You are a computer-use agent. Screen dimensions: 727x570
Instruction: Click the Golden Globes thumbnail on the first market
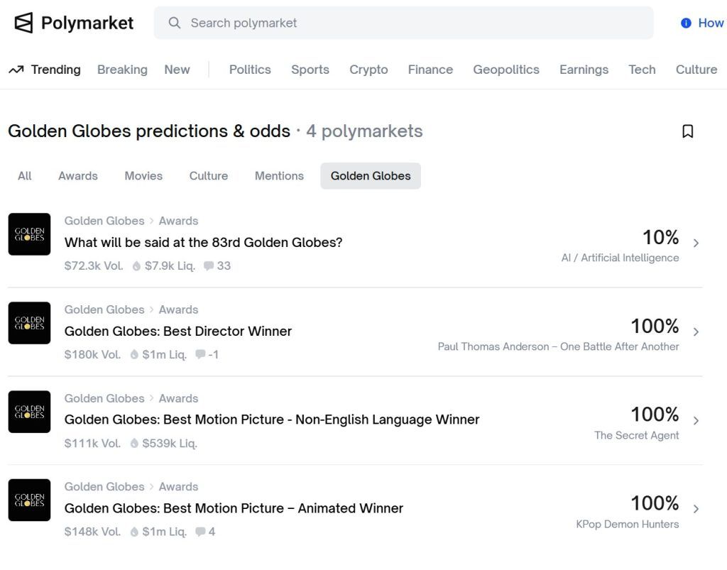[29, 234]
